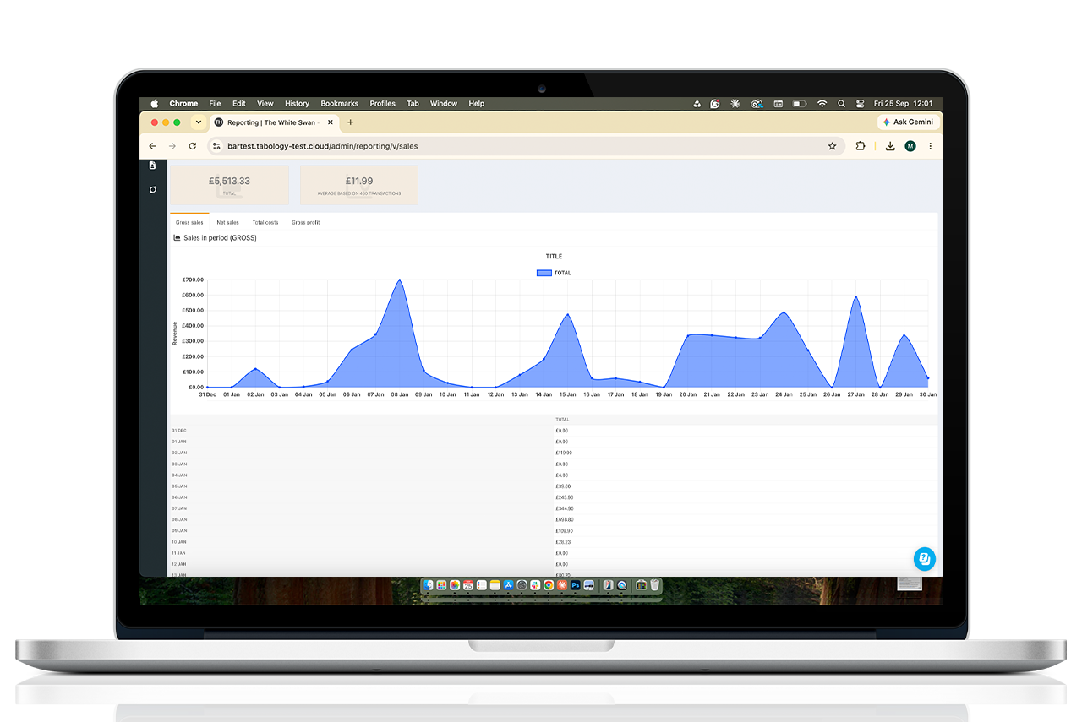Viewport: 1082px width, 722px height.
Task: Open the green M profile avatar
Action: (x=910, y=146)
